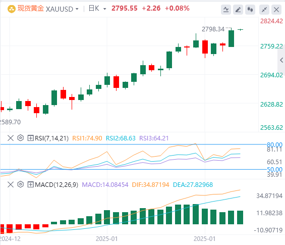Click the RSI2:68.63 value
Viewport: 285px width, 245px height.
(x=121, y=138)
